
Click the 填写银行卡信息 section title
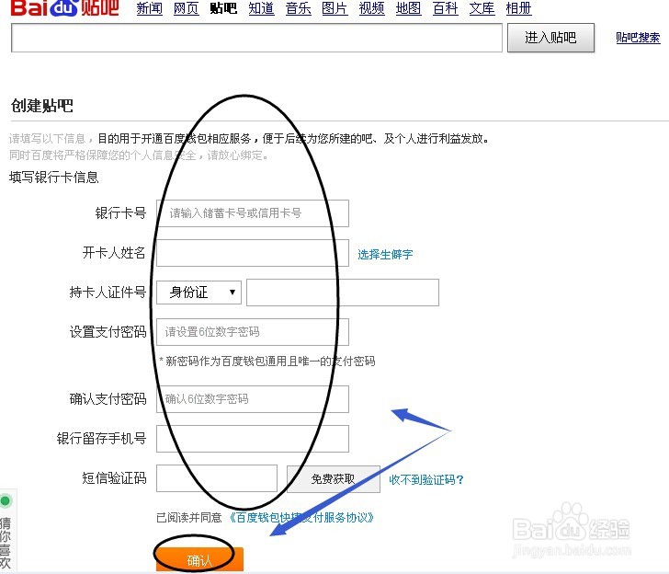click(53, 177)
